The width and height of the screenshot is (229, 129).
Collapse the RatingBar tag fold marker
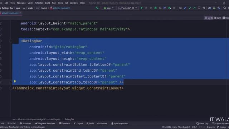[10, 41]
